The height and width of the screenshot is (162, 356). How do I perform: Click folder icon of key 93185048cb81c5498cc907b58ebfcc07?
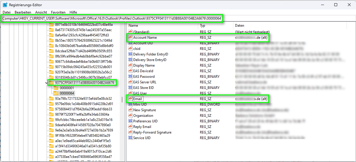pos(51,77)
